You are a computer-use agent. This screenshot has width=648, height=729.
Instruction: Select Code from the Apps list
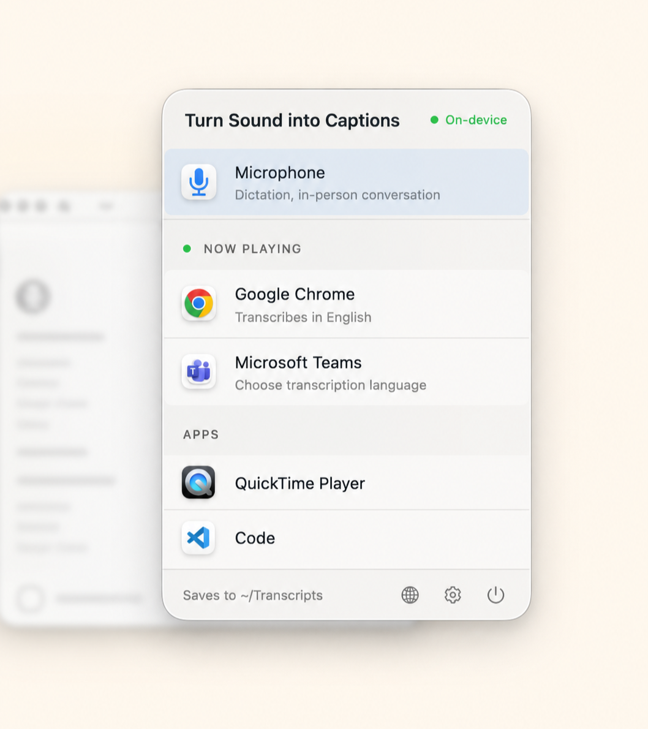[x=346, y=538]
